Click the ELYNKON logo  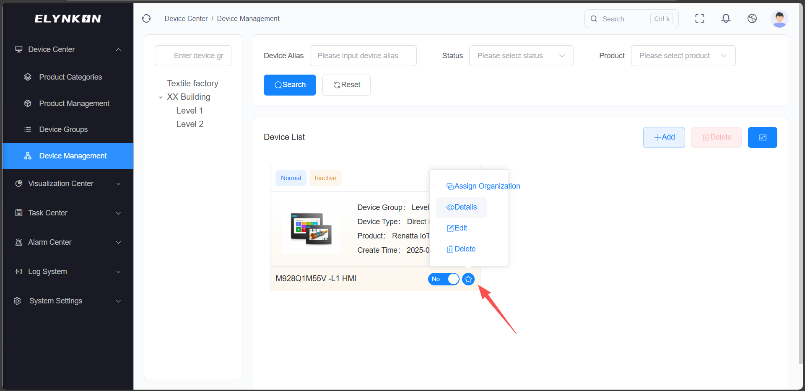(x=68, y=18)
